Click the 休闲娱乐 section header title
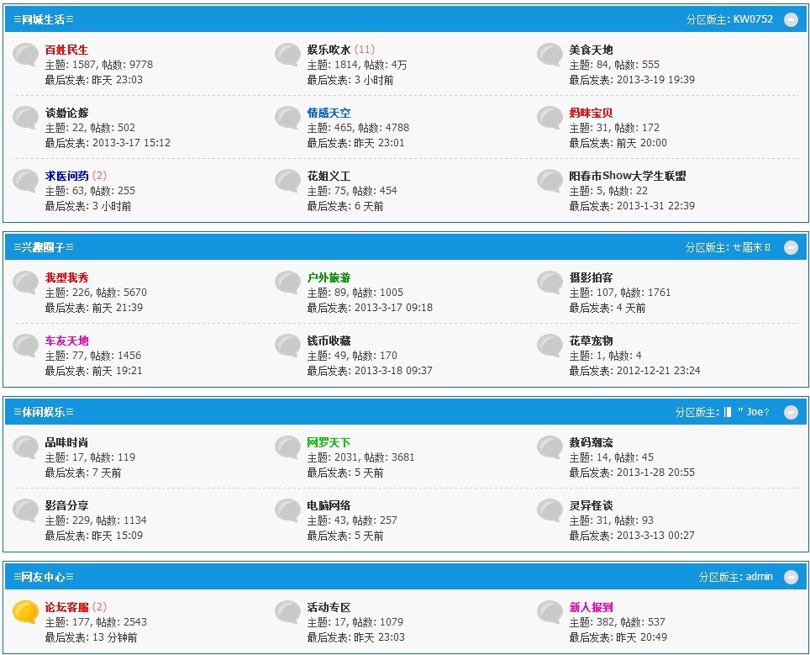This screenshot has width=810, height=655. 44,412
